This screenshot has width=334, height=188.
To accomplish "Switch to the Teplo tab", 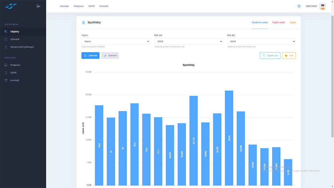I will 293,22.
